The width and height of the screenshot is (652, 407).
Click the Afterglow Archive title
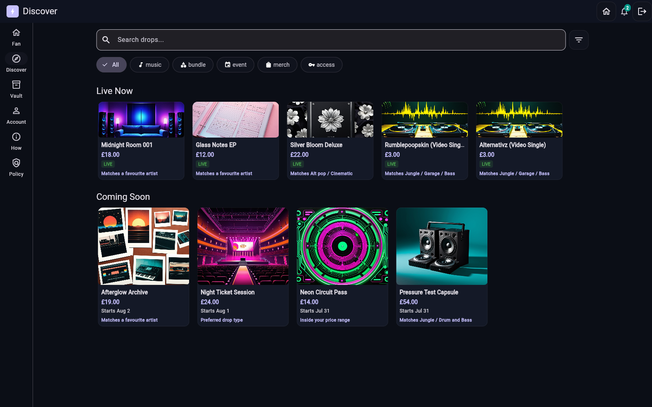coord(124,292)
